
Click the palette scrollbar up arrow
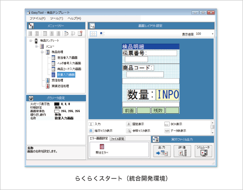tap(213, 123)
